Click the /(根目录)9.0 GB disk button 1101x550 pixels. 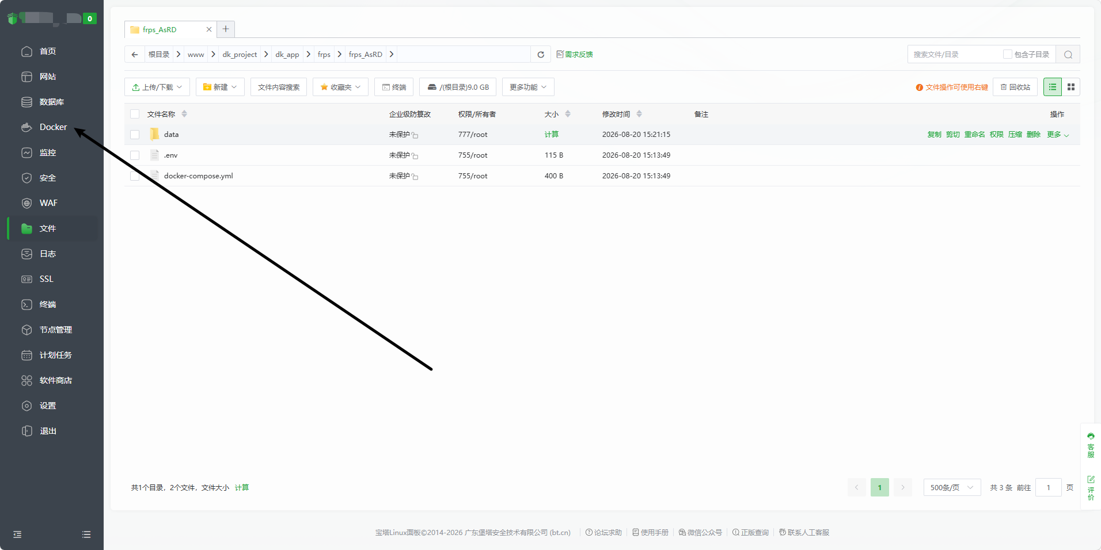click(x=458, y=87)
